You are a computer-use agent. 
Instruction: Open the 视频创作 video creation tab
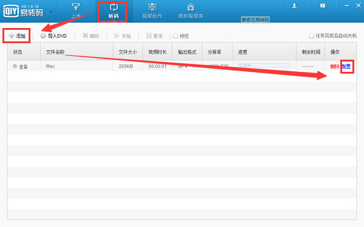(152, 11)
